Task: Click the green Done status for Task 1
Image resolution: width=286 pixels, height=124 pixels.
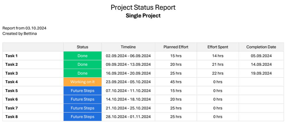Action: click(x=82, y=56)
